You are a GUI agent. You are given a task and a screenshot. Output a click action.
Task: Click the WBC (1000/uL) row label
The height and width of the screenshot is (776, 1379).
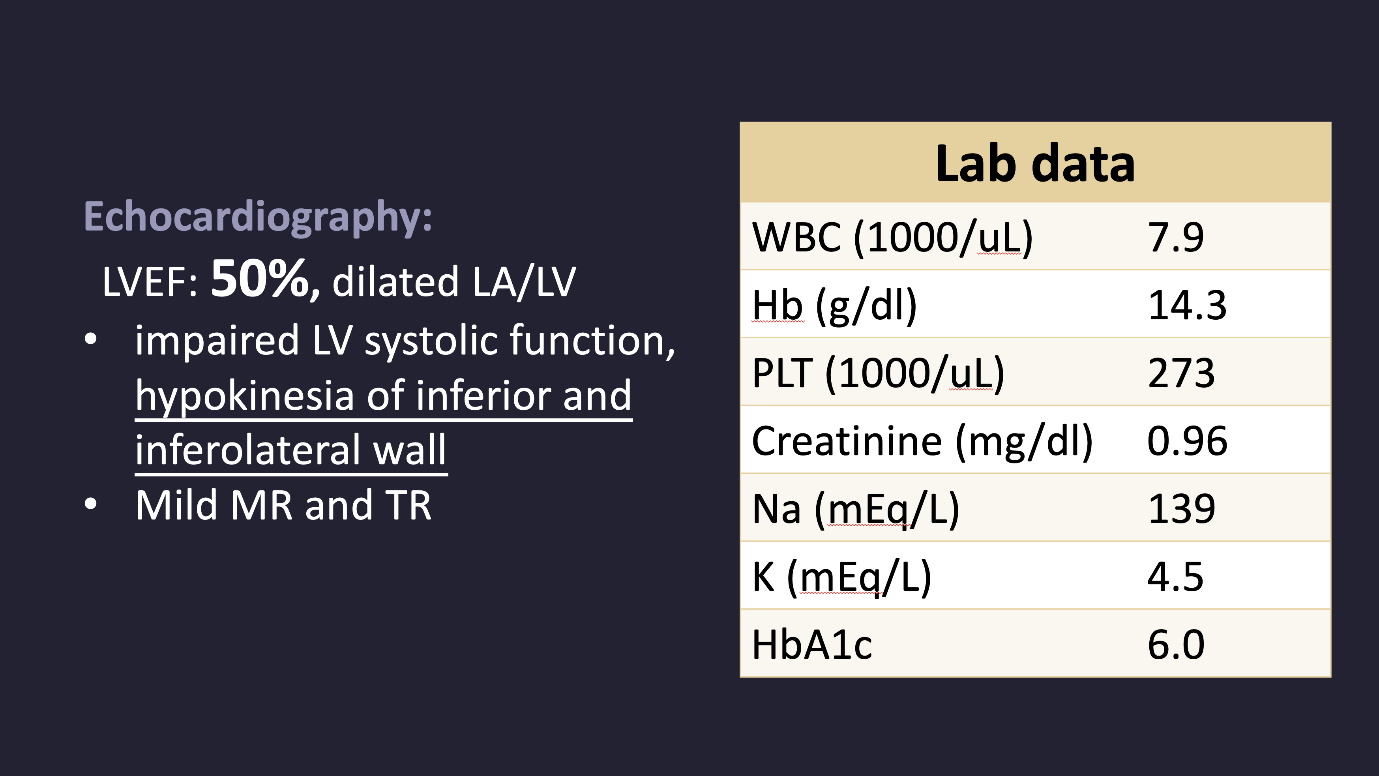click(x=892, y=237)
